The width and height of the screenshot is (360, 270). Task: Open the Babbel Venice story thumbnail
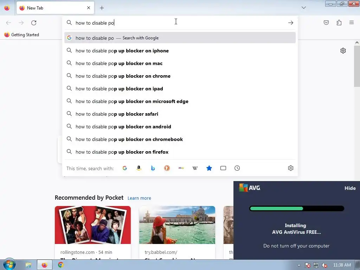click(x=177, y=225)
